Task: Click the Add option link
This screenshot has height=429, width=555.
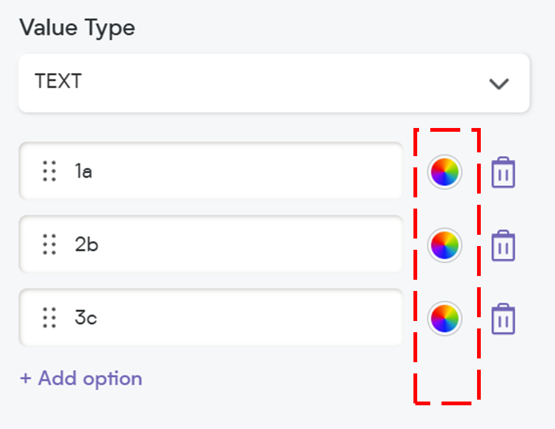Action: [81, 378]
